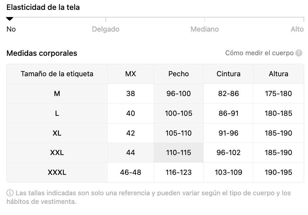This screenshot has height=215, width=308.
Task: Click the 'Altura' column header
Action: click(279, 74)
